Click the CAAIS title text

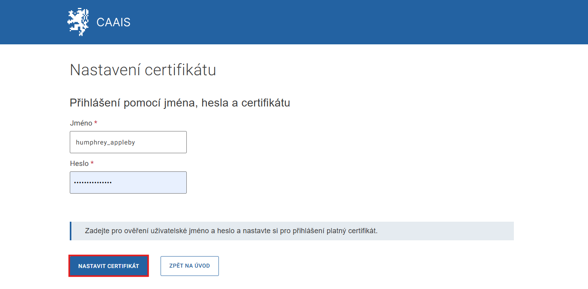[113, 22]
